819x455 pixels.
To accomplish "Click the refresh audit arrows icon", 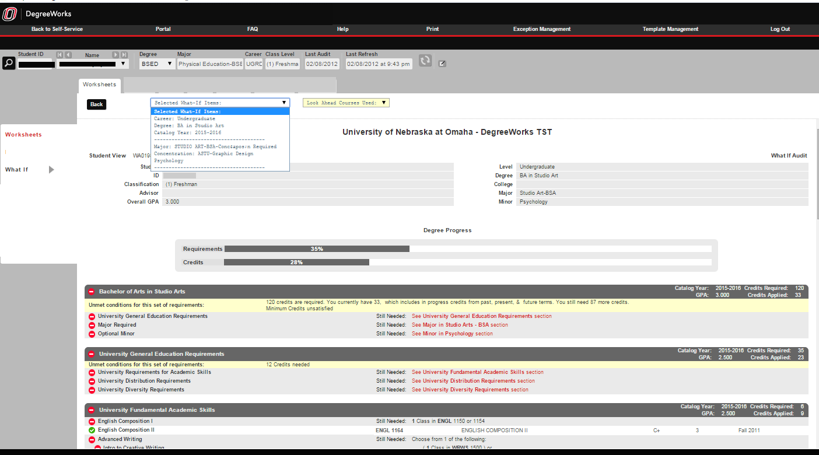I will (x=425, y=61).
